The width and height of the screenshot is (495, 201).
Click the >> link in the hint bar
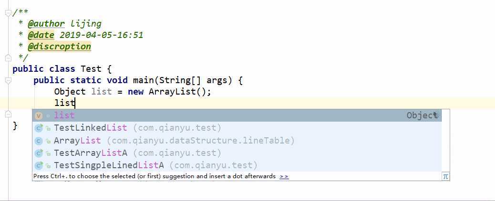[x=284, y=176]
